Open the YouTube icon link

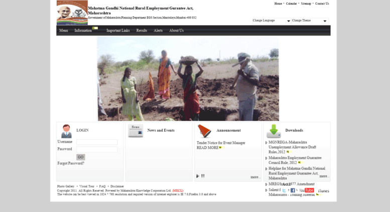click(x=306, y=190)
